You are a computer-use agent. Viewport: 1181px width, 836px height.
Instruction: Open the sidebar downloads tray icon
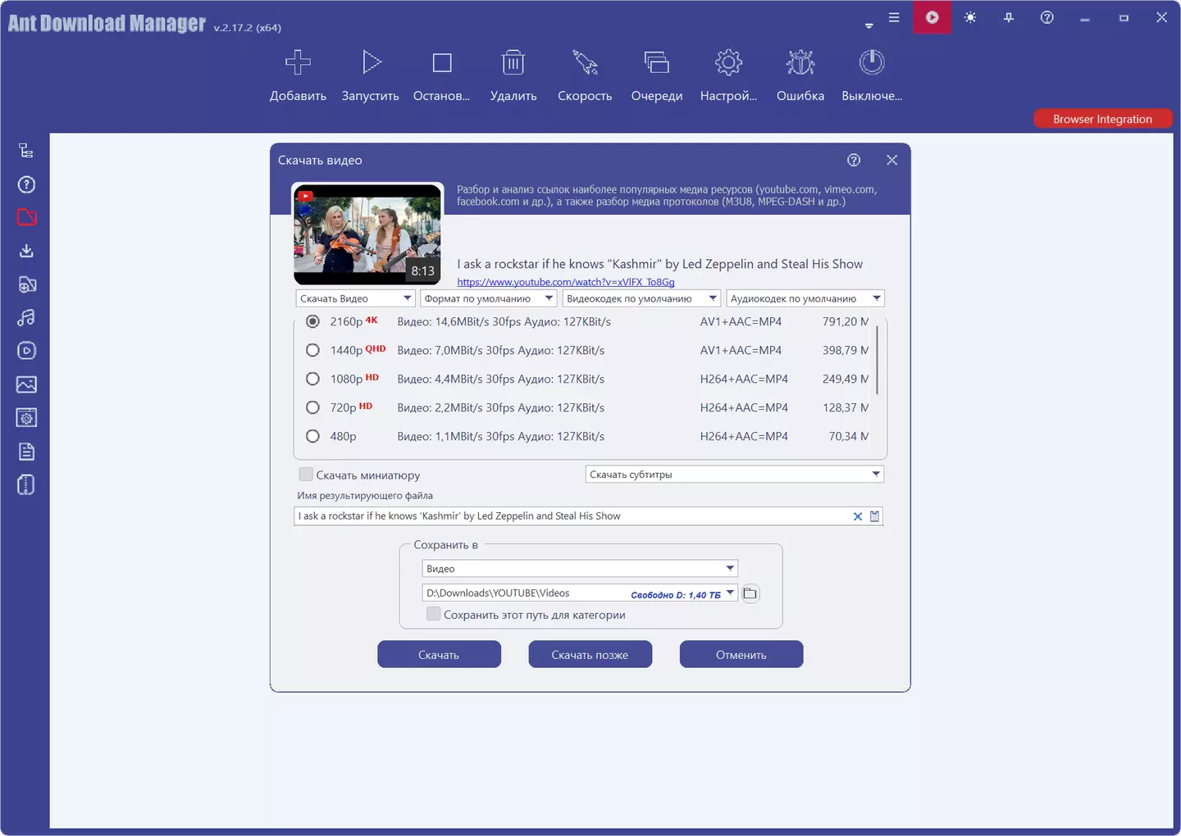(26, 251)
